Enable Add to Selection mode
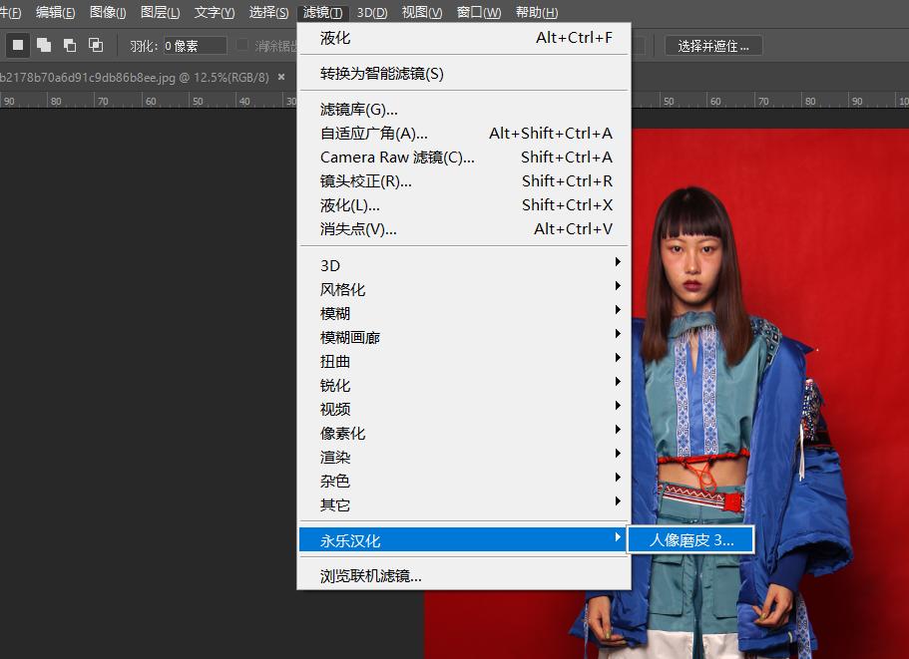Image resolution: width=909 pixels, height=659 pixels. (42, 45)
